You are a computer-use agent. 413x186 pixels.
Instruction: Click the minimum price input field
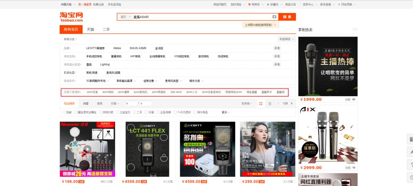pyautogui.click(x=132, y=104)
